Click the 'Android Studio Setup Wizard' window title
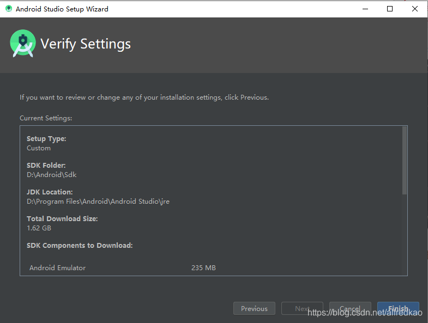 [62, 9]
